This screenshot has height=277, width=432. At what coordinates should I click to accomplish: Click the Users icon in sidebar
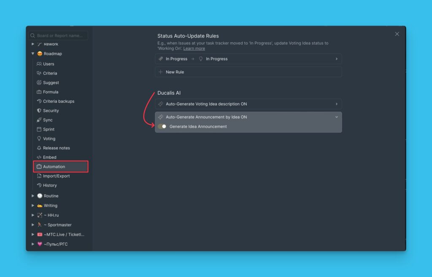point(39,64)
